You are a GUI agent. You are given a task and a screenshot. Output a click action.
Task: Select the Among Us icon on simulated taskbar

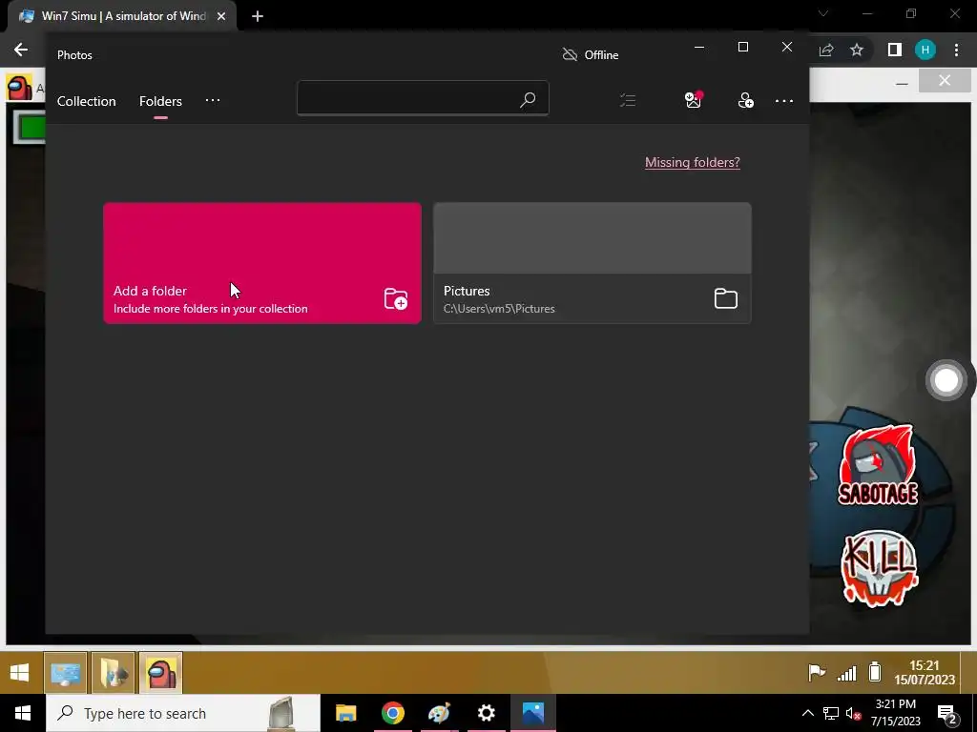click(x=160, y=673)
